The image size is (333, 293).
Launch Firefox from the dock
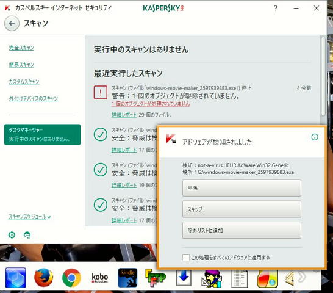point(43,278)
